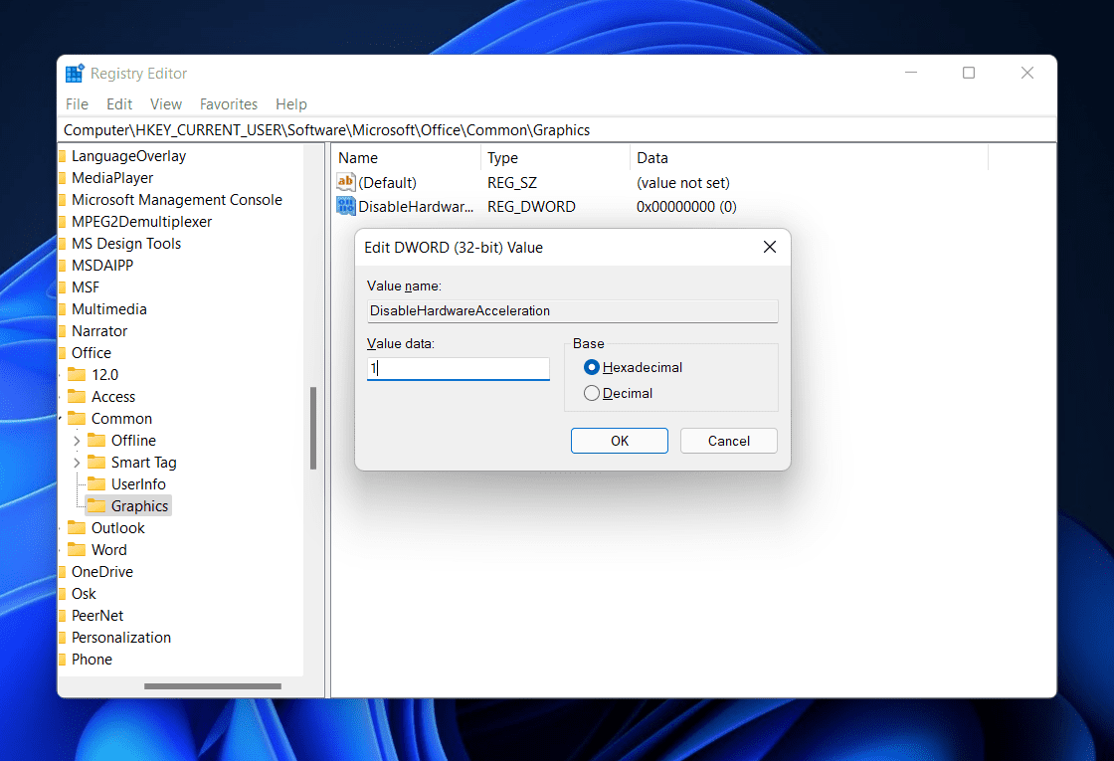Click the UserInfo folder icon
The image size is (1114, 761).
tap(96, 484)
